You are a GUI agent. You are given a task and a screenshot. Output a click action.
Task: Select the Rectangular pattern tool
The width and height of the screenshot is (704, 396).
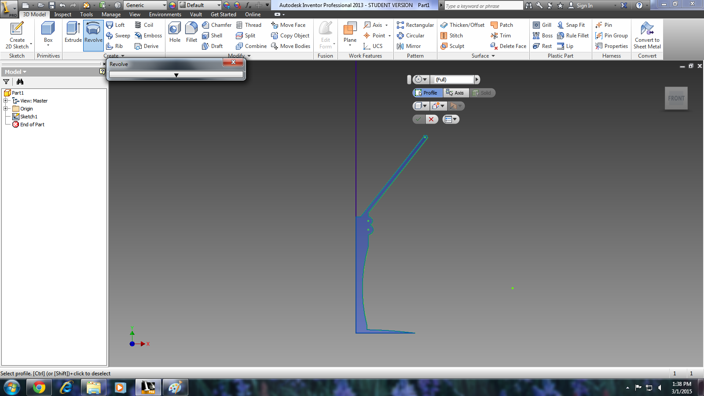[x=415, y=25]
